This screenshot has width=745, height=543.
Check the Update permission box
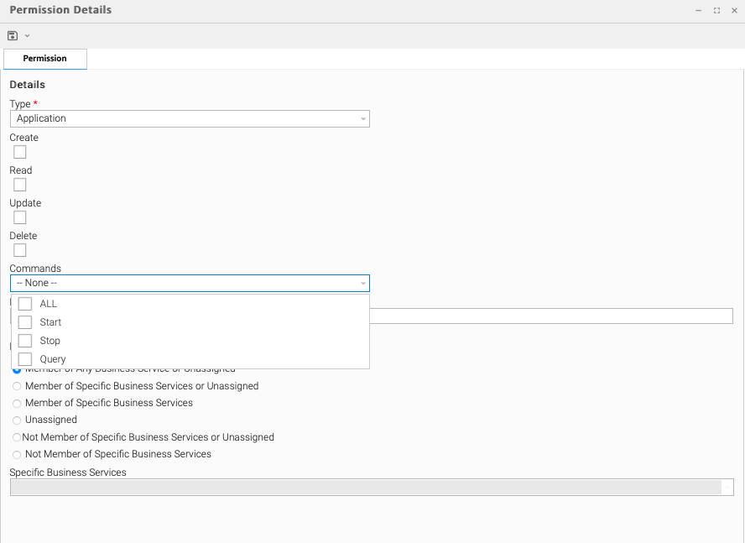tap(20, 217)
